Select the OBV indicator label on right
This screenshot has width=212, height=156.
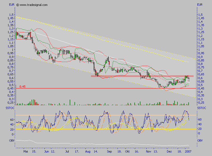click(200, 140)
